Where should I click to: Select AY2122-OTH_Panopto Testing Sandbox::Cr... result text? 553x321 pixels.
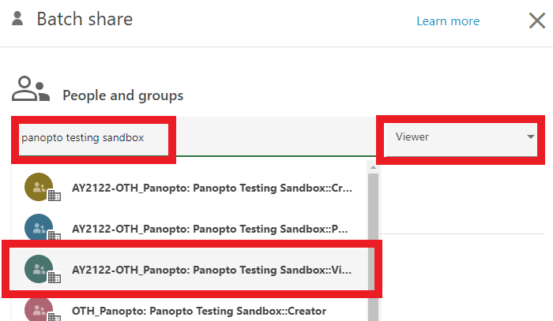[212, 189]
